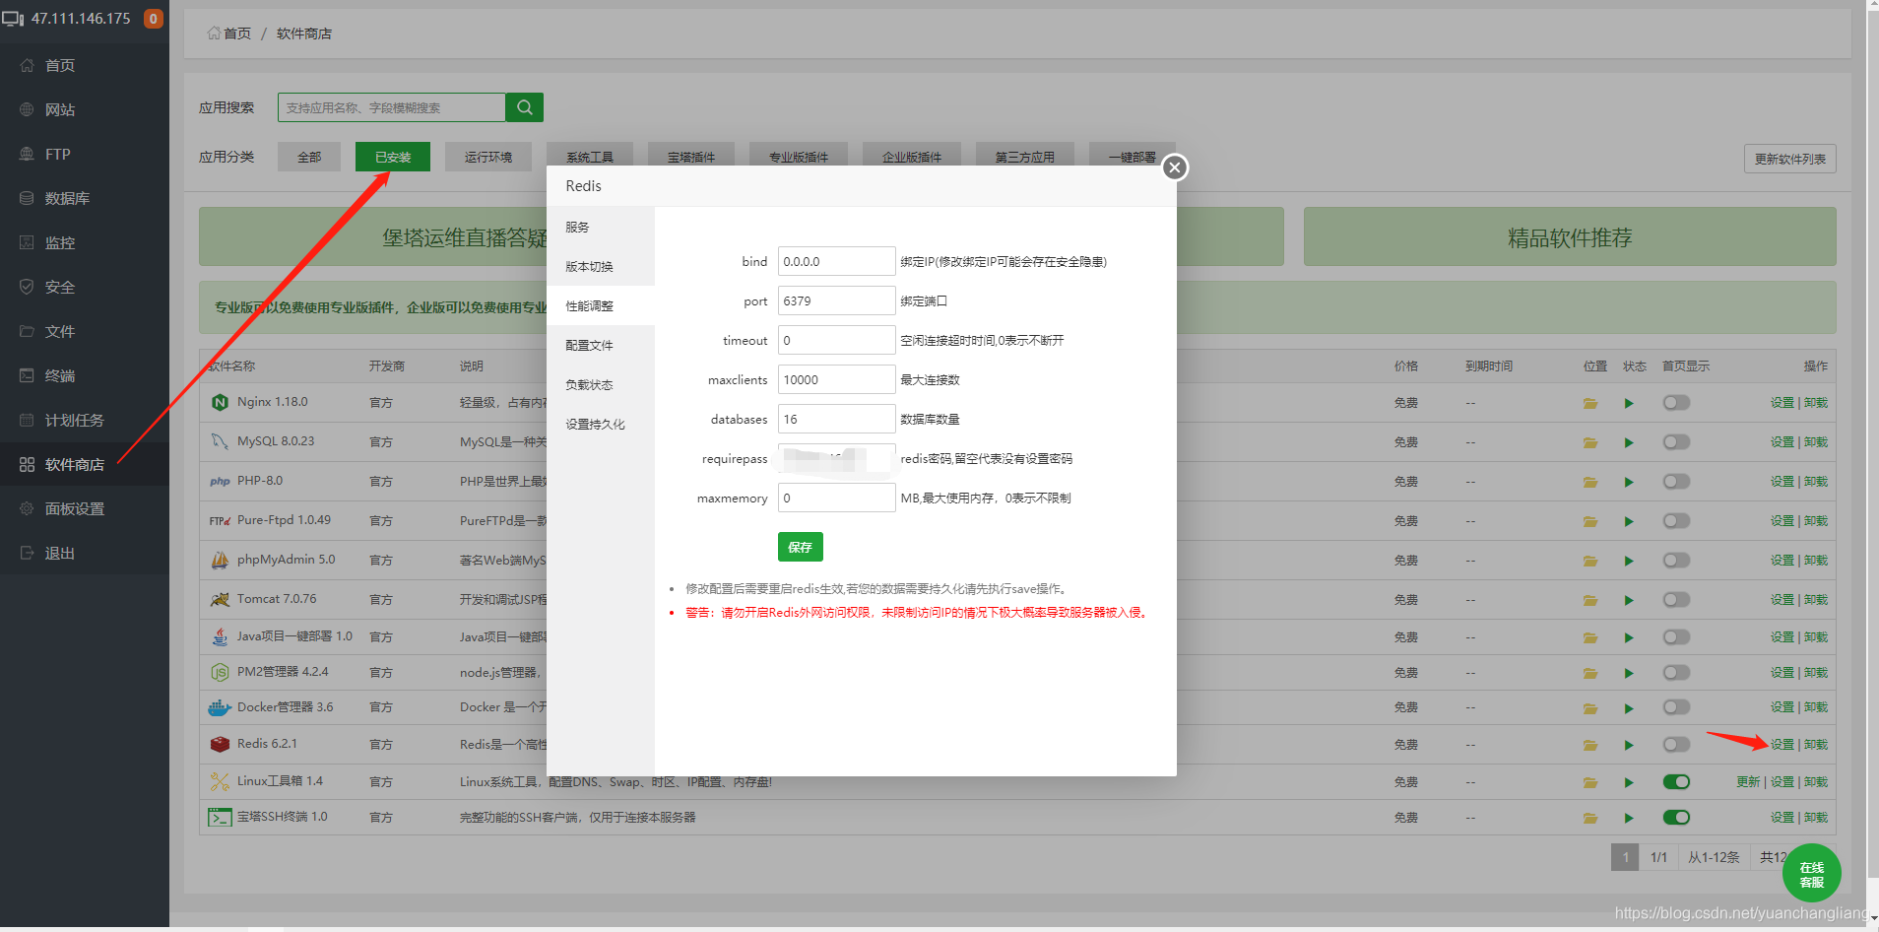This screenshot has height=932, width=1879.
Task: Toggle homepage display for Nginx 1.18.0
Action: [x=1676, y=402]
